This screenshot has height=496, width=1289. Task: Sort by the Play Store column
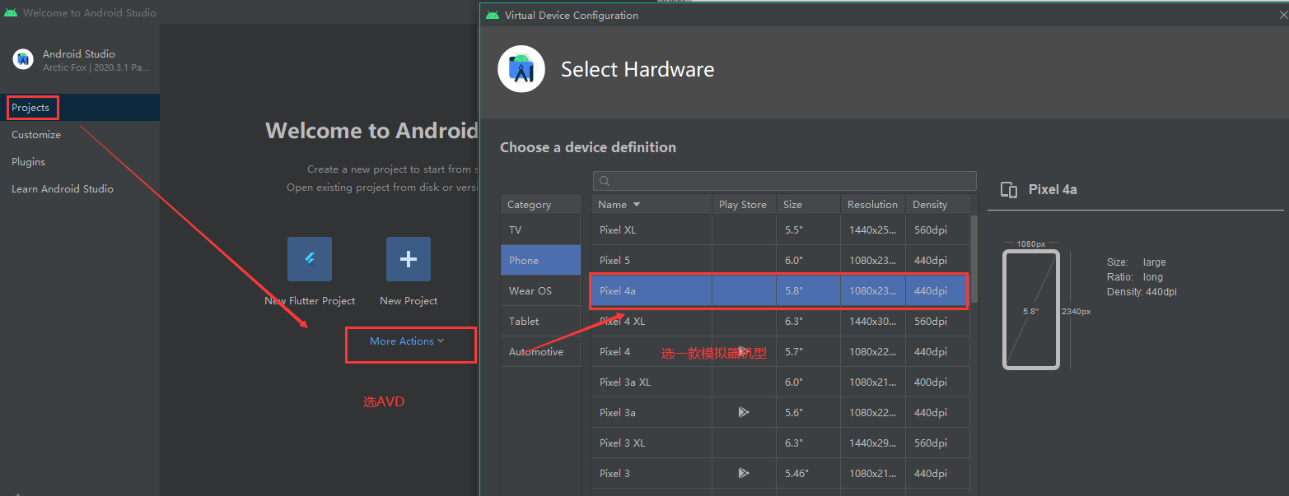tap(744, 205)
